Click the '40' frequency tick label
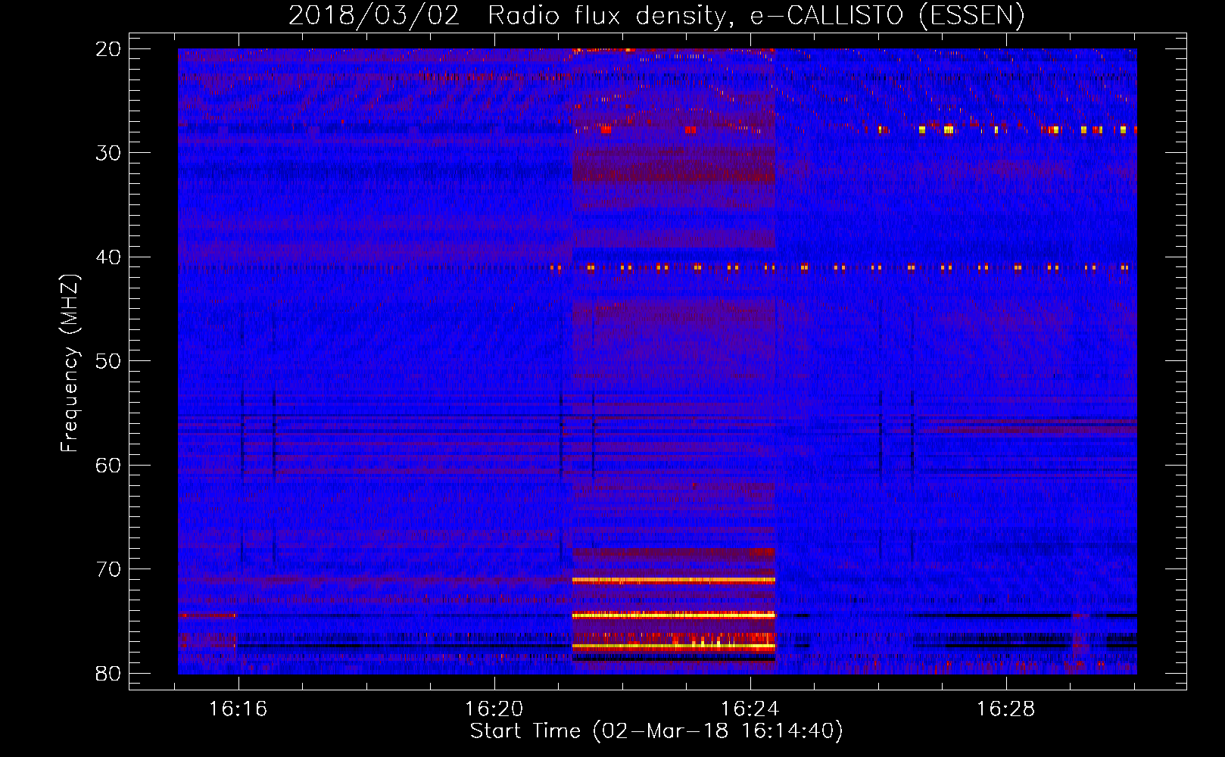This screenshot has height=757, width=1225. [x=108, y=257]
